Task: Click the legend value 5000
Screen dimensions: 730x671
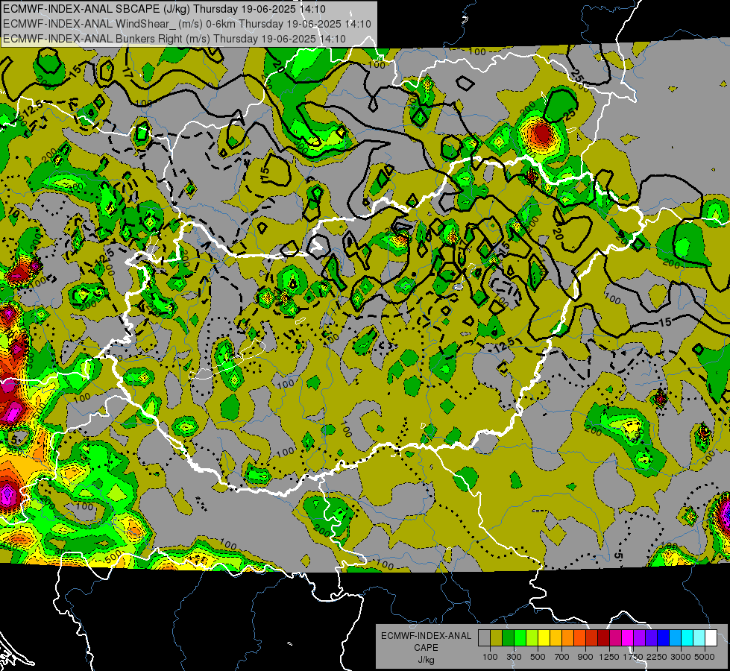Action: pyautogui.click(x=705, y=657)
